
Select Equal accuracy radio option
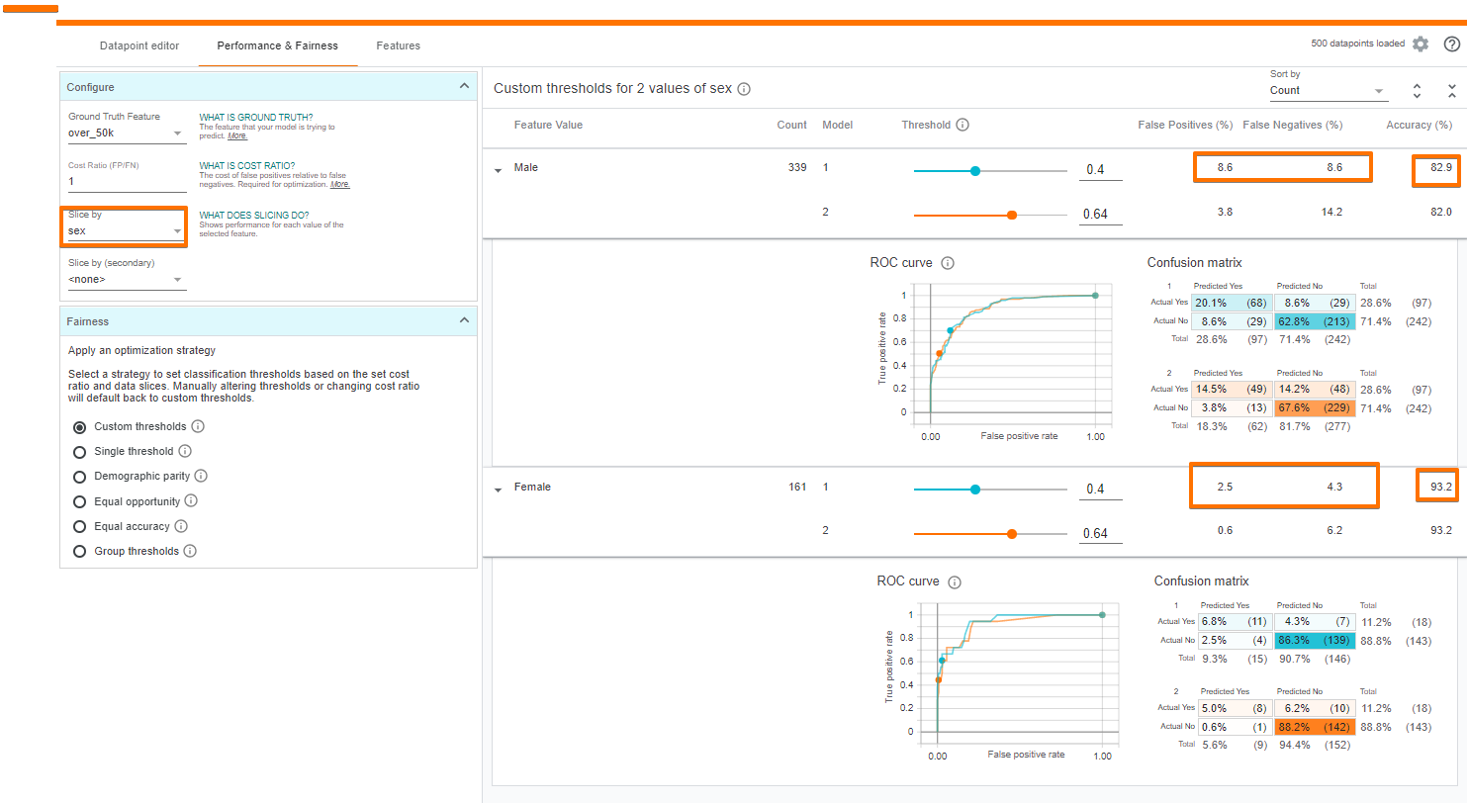80,527
